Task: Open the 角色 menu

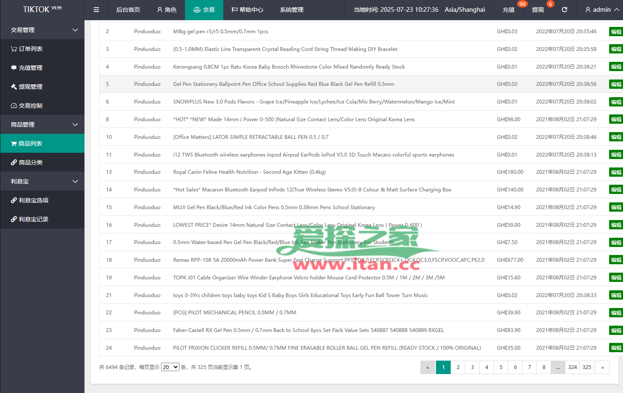Action: (166, 10)
